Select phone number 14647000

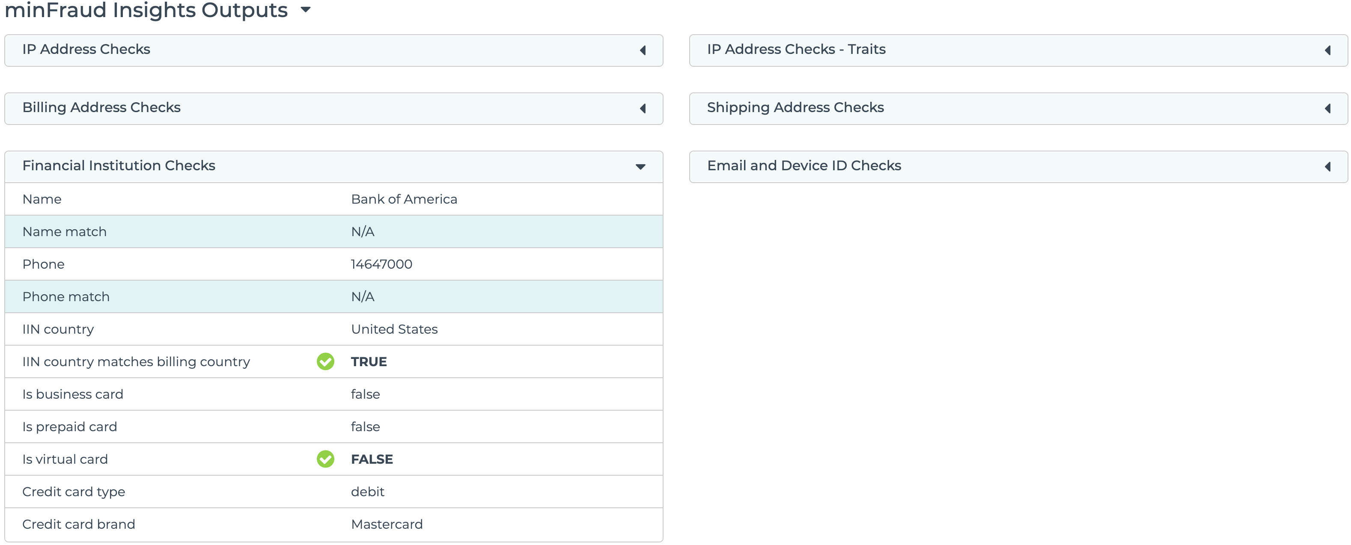click(381, 264)
